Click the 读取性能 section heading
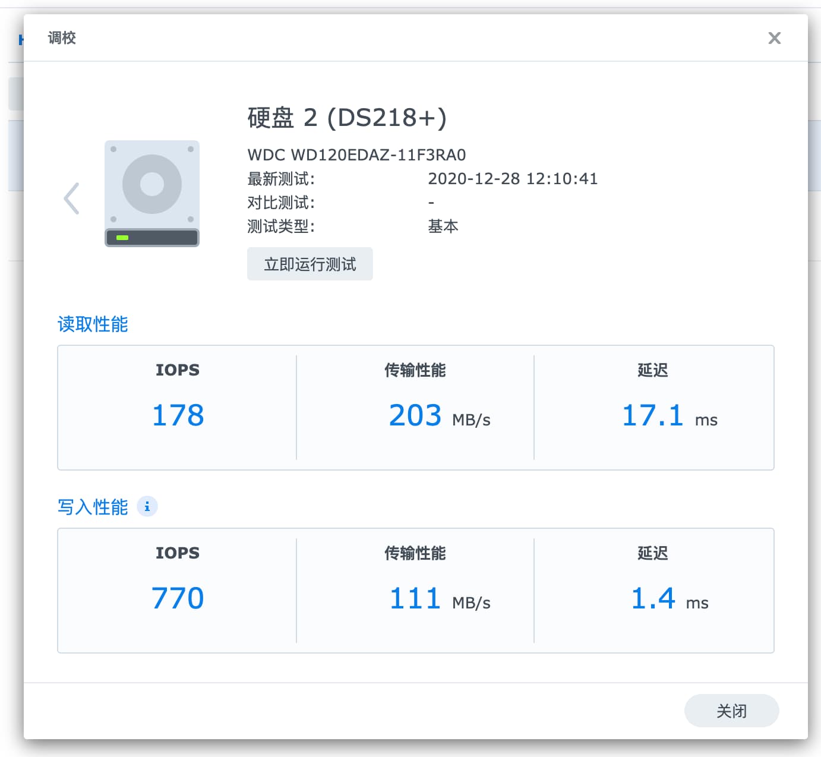This screenshot has height=757, width=821. 93,324
